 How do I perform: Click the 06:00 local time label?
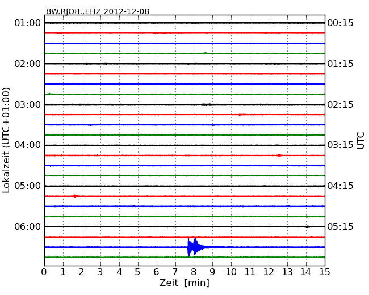(x=28, y=226)
